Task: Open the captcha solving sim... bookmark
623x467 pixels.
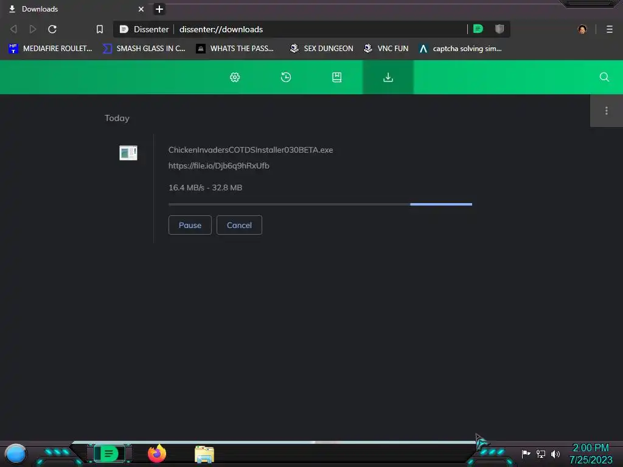Action: coord(461,49)
